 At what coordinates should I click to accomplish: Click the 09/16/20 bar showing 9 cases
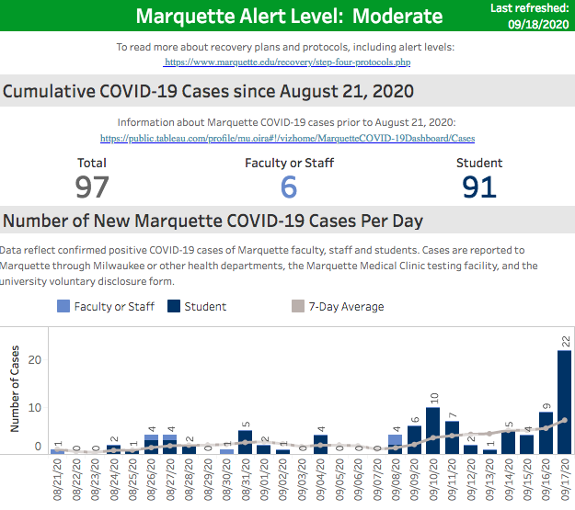[x=546, y=433]
